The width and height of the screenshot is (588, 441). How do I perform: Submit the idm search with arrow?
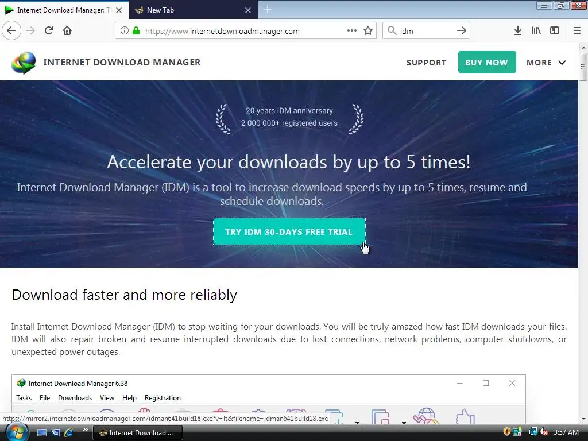pos(462,31)
